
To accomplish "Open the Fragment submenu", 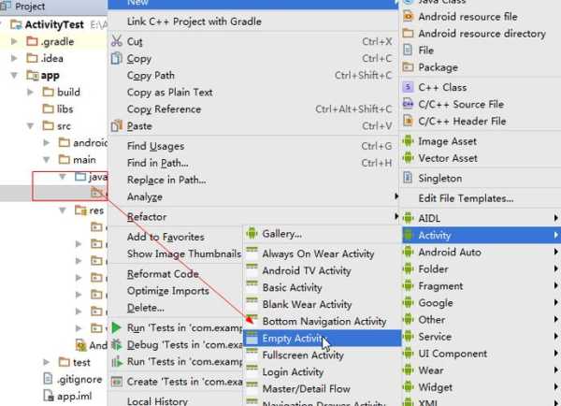I will tap(482, 285).
